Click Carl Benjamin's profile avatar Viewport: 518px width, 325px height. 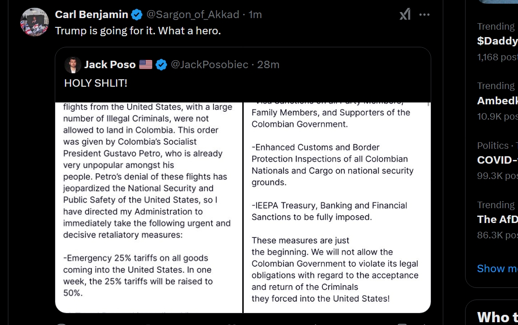(35, 22)
